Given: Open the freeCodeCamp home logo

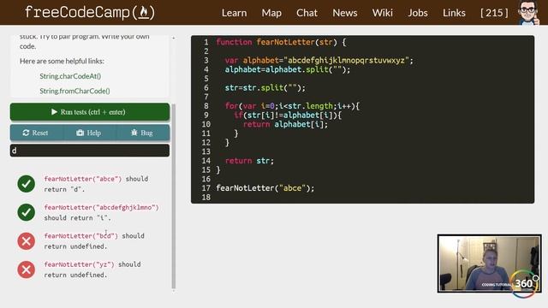Looking at the screenshot, I should (x=89, y=13).
